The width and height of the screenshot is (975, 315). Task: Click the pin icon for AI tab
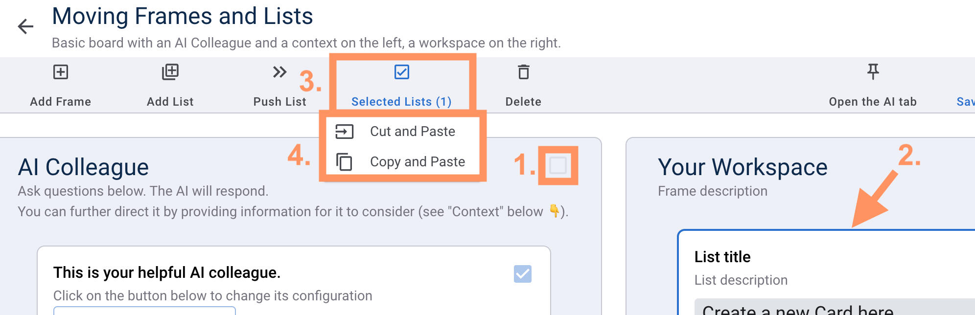[x=873, y=72]
